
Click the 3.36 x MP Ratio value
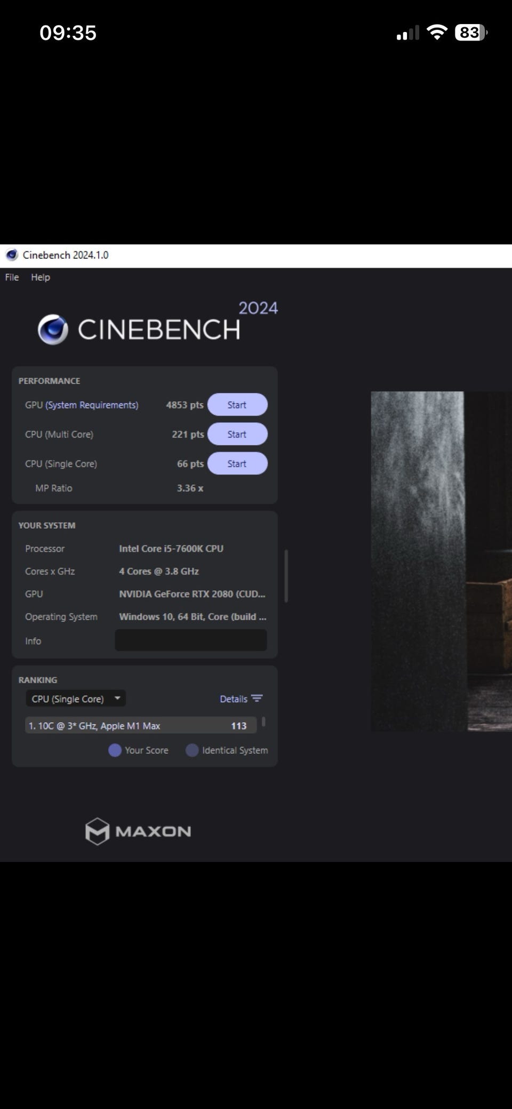(x=190, y=488)
